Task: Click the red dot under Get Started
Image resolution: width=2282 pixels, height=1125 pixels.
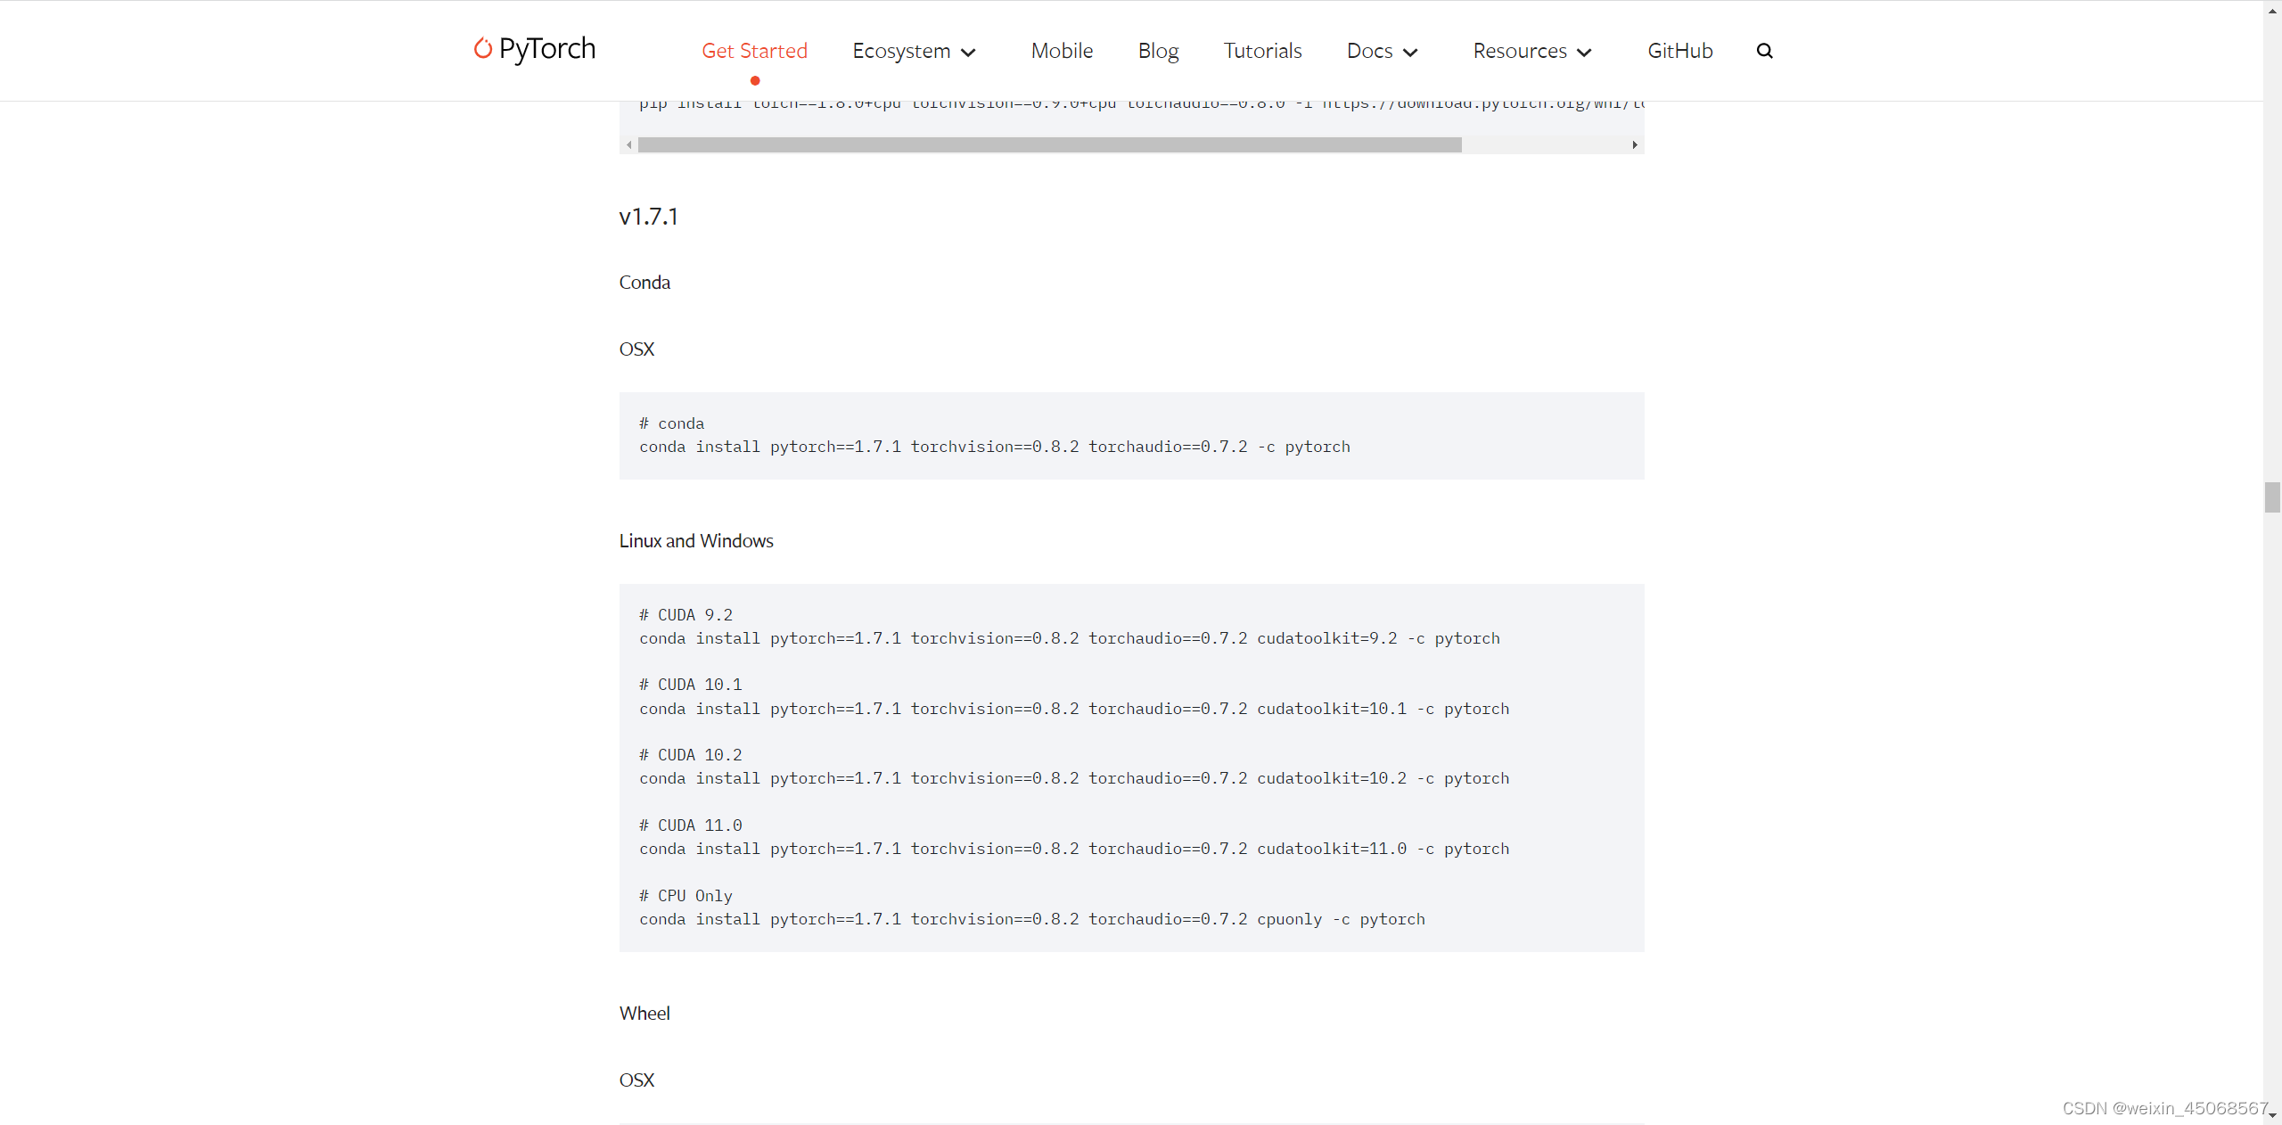Action: [753, 80]
